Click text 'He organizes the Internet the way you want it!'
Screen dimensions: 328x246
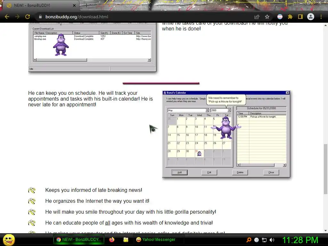[97, 201]
